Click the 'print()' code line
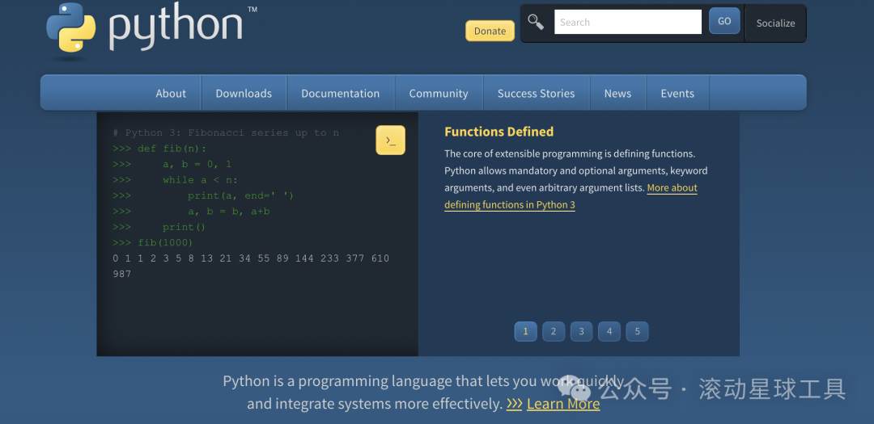This screenshot has height=424, width=874. pyautogui.click(x=159, y=227)
